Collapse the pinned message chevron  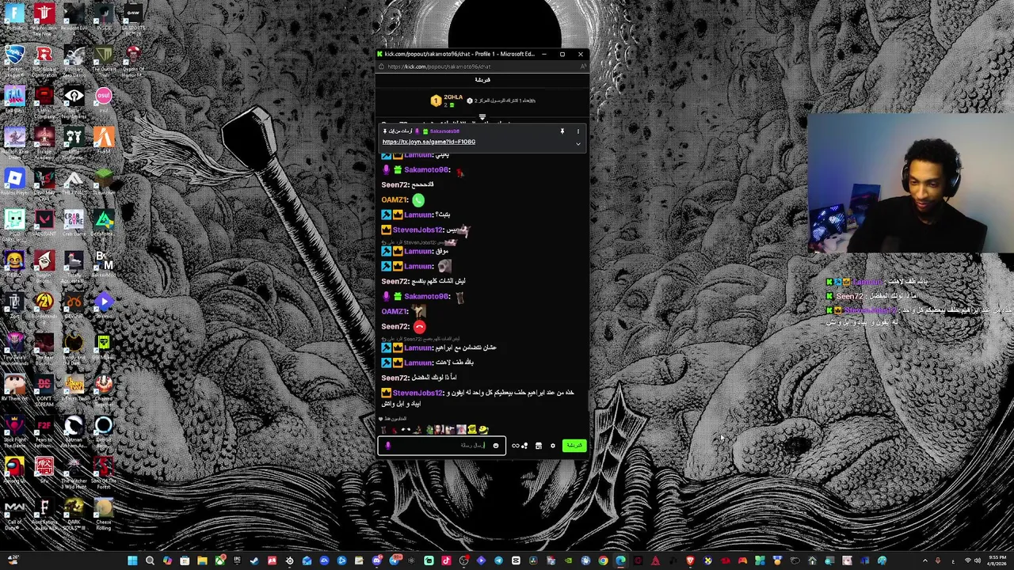(x=578, y=144)
